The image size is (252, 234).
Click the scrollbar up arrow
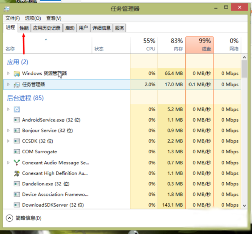[244, 57]
